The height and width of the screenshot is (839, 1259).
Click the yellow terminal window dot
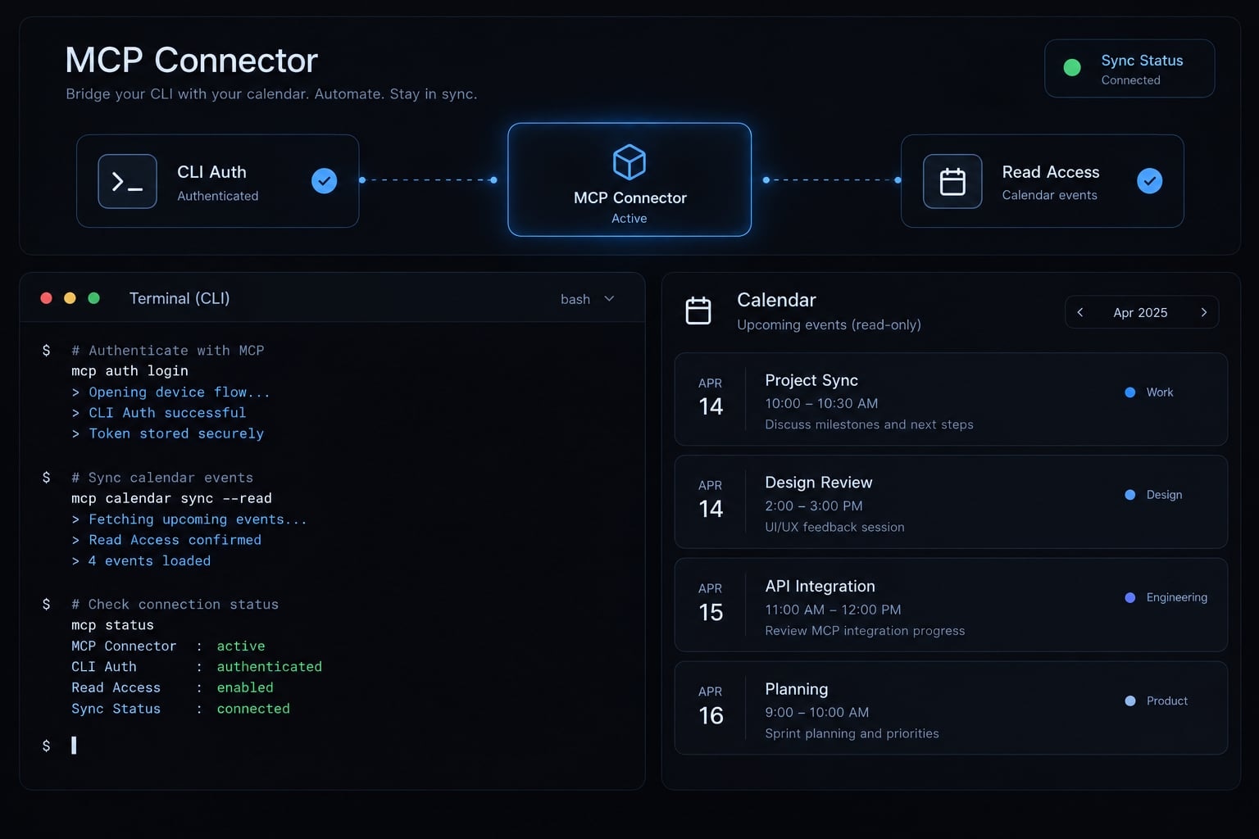[x=70, y=298]
